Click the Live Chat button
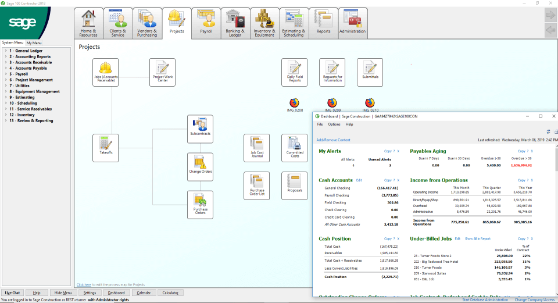Image resolution: width=558 pixels, height=303 pixels. 12,293
